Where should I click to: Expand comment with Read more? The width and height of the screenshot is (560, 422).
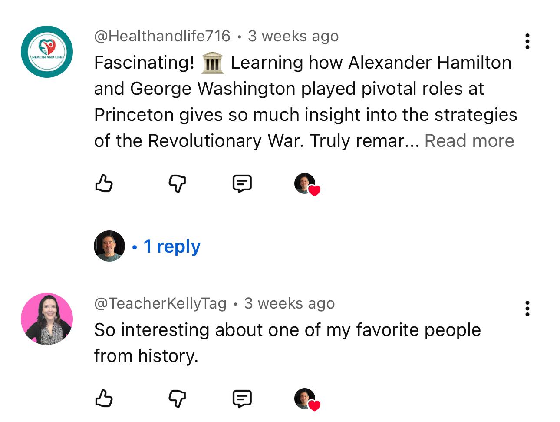469,141
